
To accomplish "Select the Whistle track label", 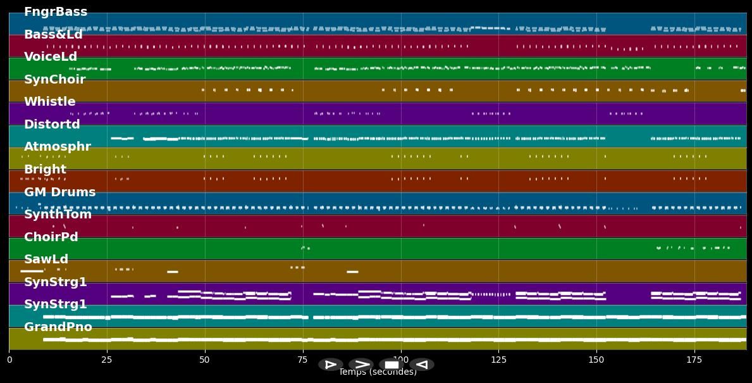I will pyautogui.click(x=49, y=102).
